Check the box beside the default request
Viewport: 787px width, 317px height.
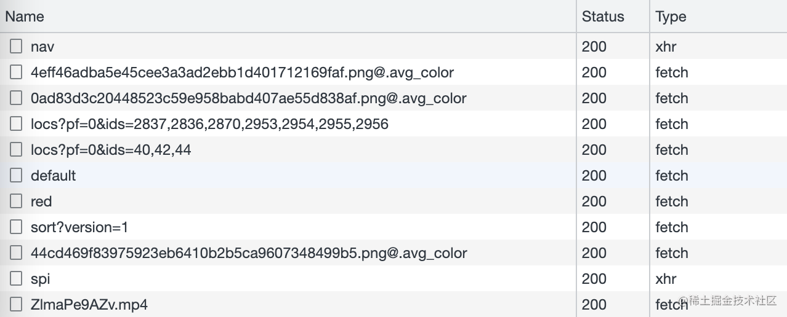16,175
